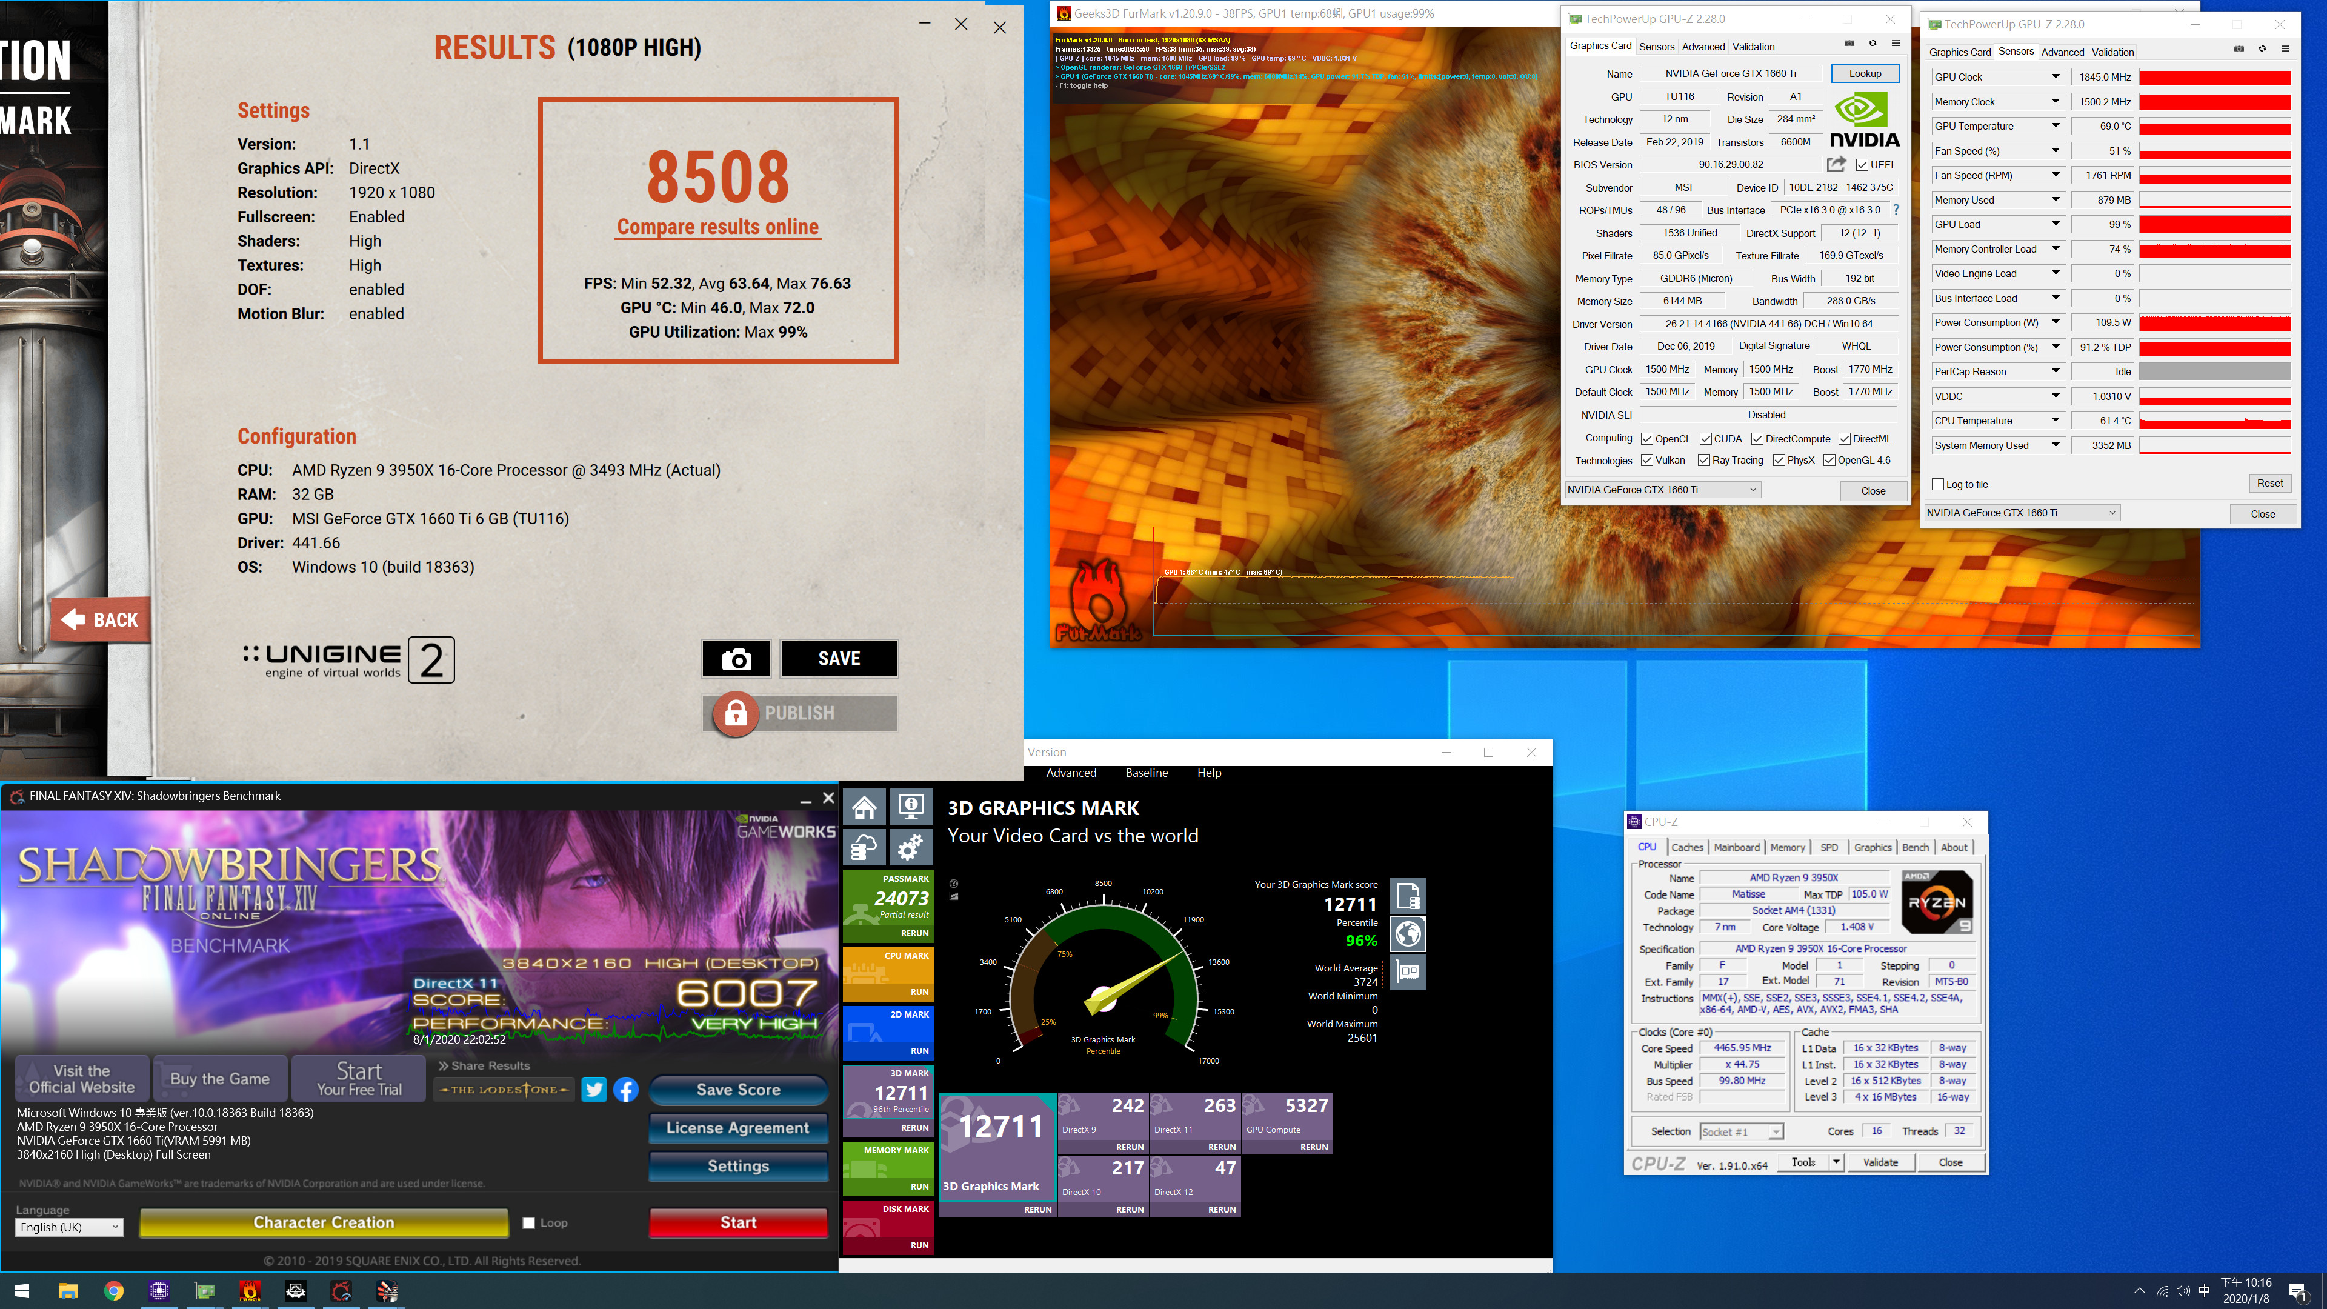Click the Twitter share icon in FFXIV benchmark

593,1090
